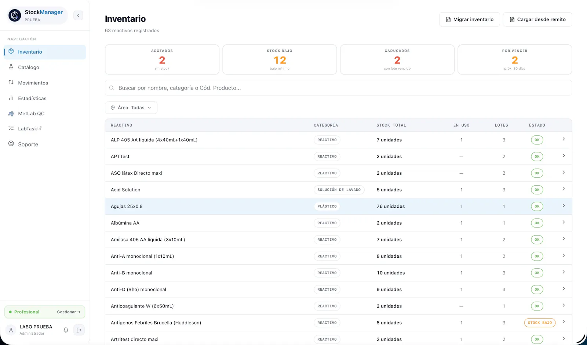Click the Movimientos arrows icon
The width and height of the screenshot is (587, 345).
click(11, 82)
